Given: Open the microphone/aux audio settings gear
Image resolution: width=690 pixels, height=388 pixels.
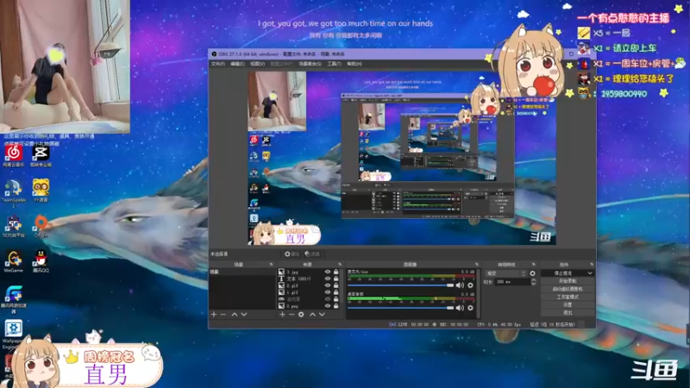Looking at the screenshot, I should [x=470, y=285].
